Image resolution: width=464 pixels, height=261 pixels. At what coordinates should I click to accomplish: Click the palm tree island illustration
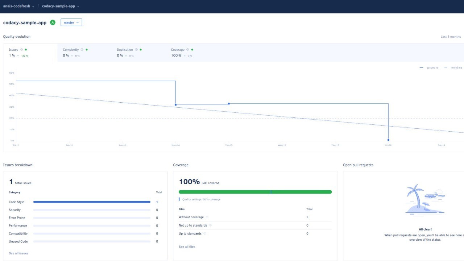pyautogui.click(x=425, y=199)
